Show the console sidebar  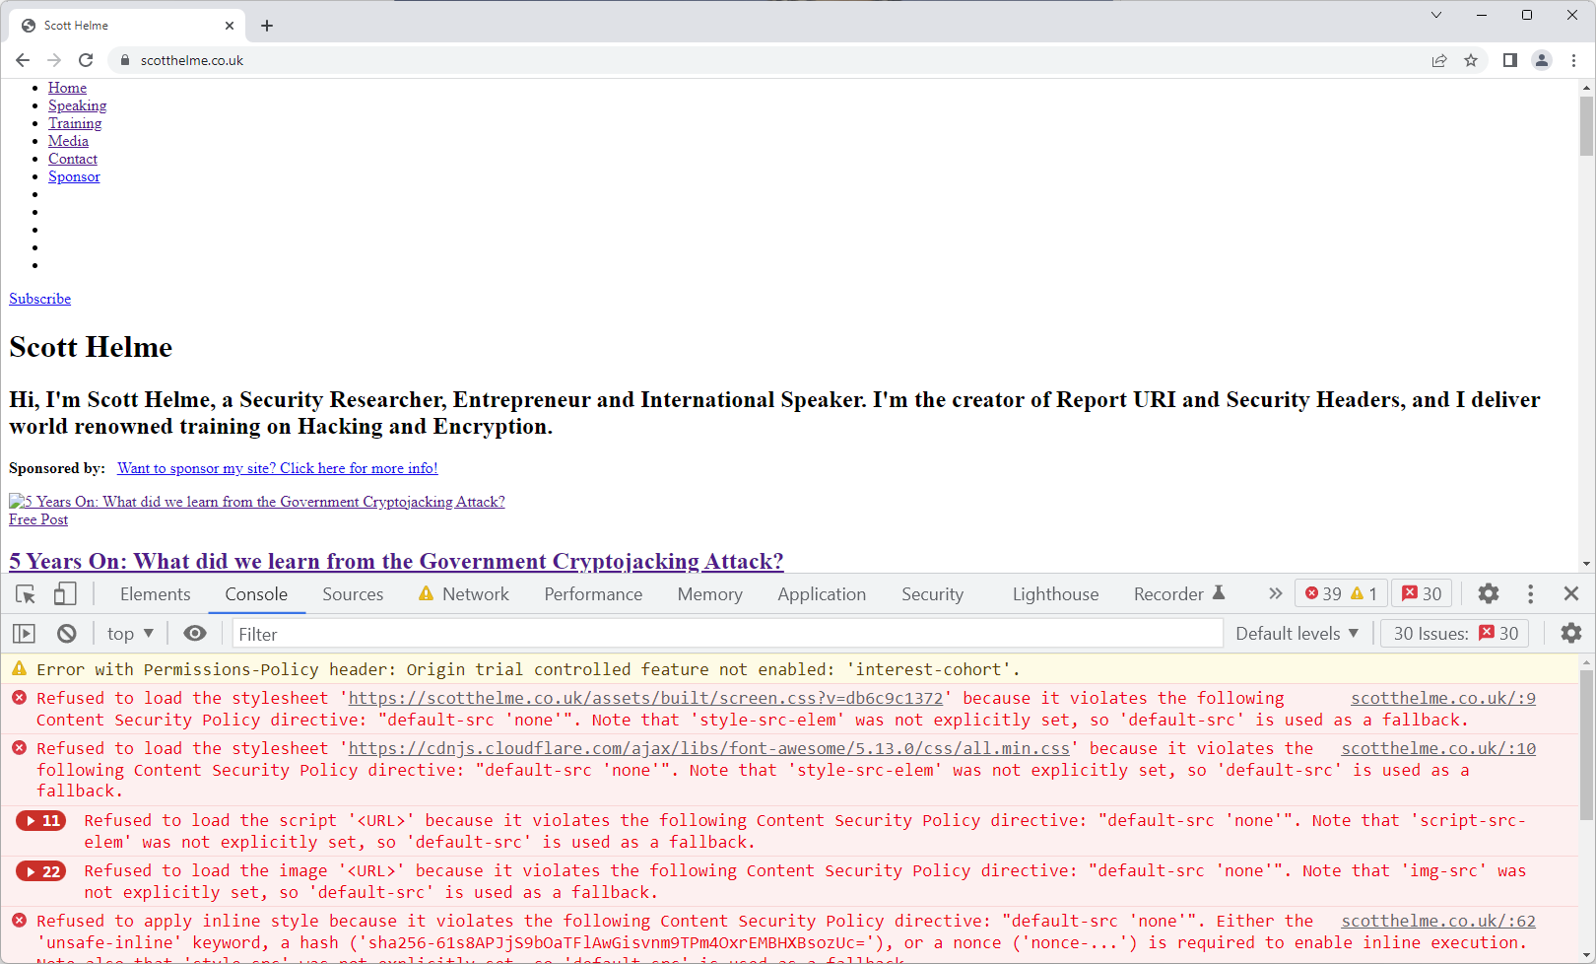pos(24,633)
